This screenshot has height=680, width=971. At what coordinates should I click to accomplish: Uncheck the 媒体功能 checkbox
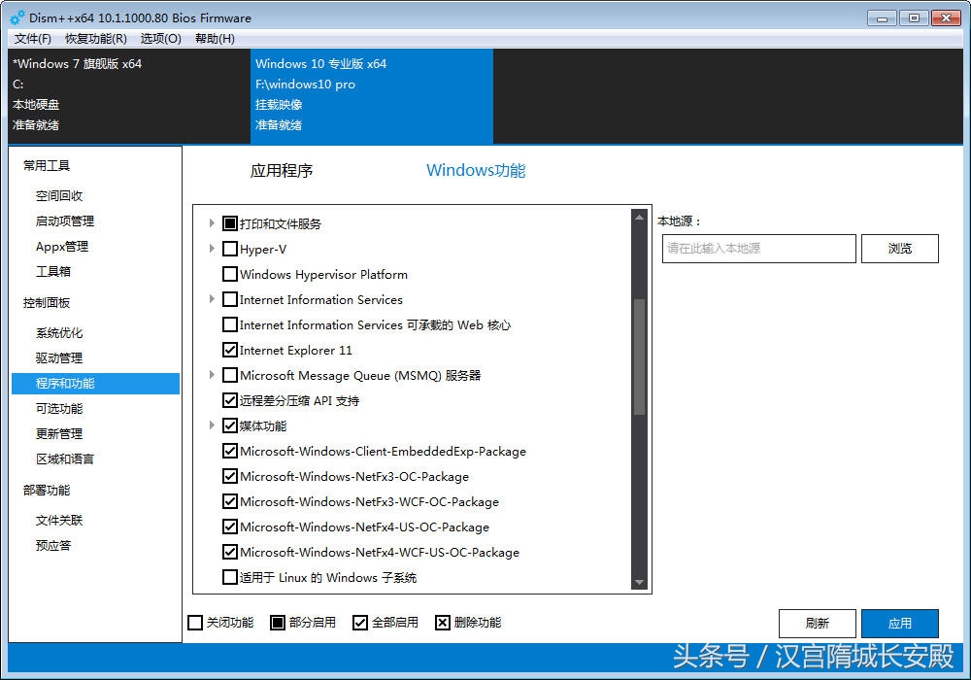click(x=230, y=425)
